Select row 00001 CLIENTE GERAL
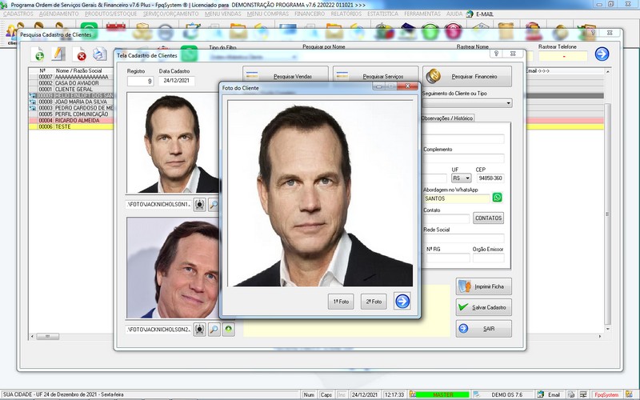 coord(70,89)
